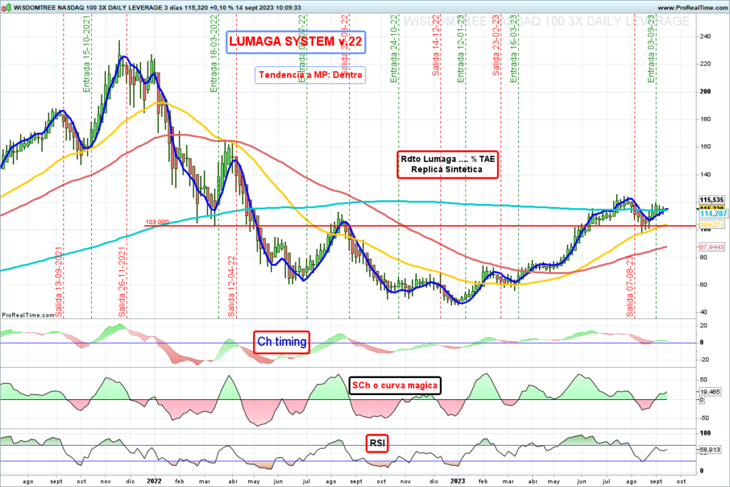Click the 'Salida 13-09-2021' vertical marker label

58,282
